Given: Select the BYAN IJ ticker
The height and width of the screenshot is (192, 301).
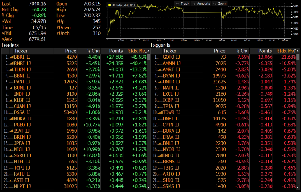Looking at the screenshot, I should [171, 75].
